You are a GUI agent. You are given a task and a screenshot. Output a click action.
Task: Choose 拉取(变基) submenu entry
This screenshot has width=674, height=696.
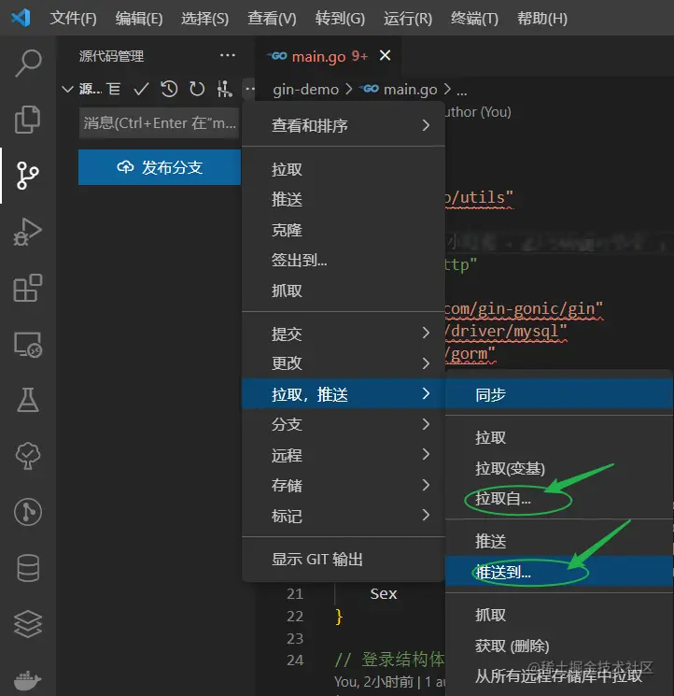tap(559, 468)
